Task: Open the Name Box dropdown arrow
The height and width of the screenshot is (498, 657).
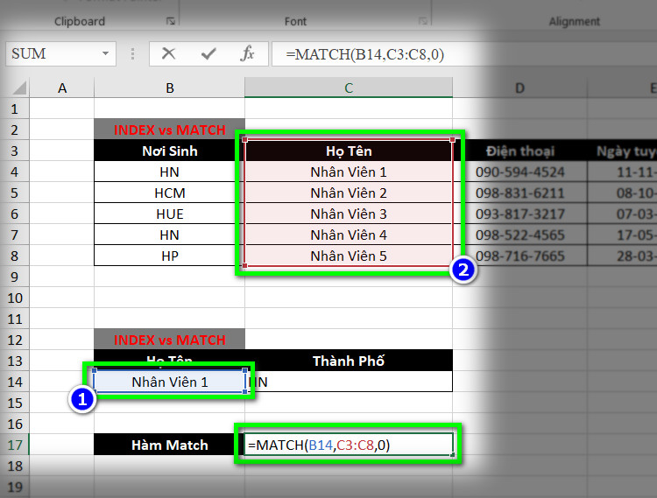Action: 106,53
